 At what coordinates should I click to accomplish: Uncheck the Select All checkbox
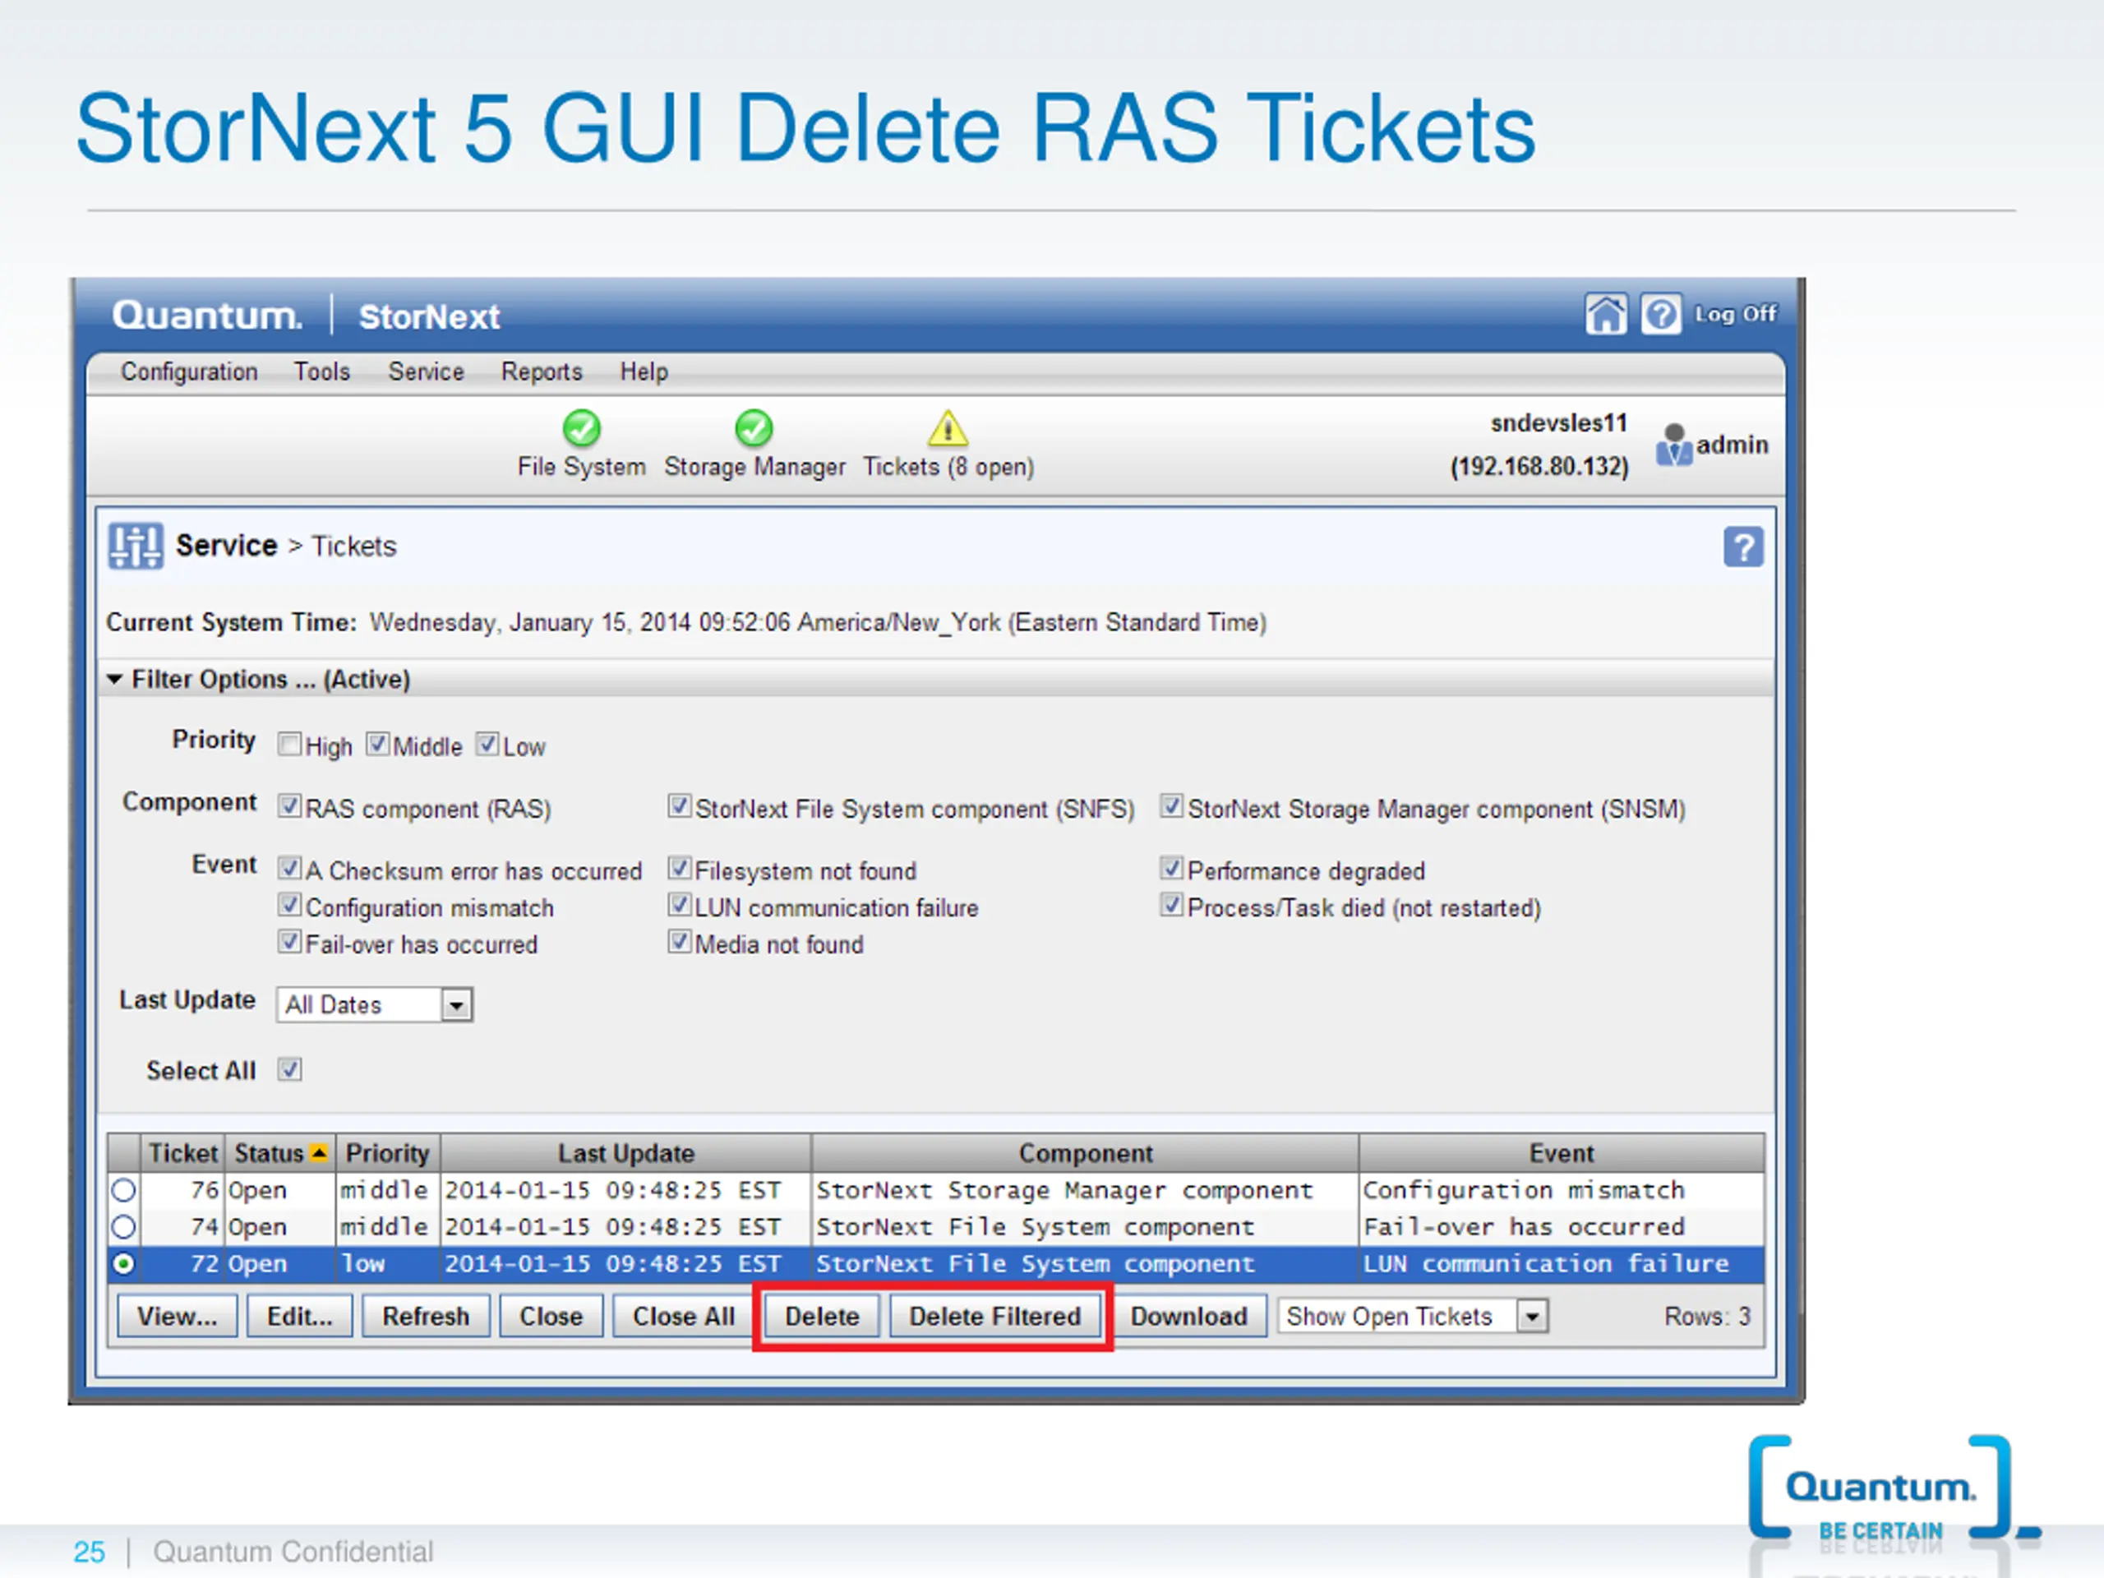pos(289,1069)
